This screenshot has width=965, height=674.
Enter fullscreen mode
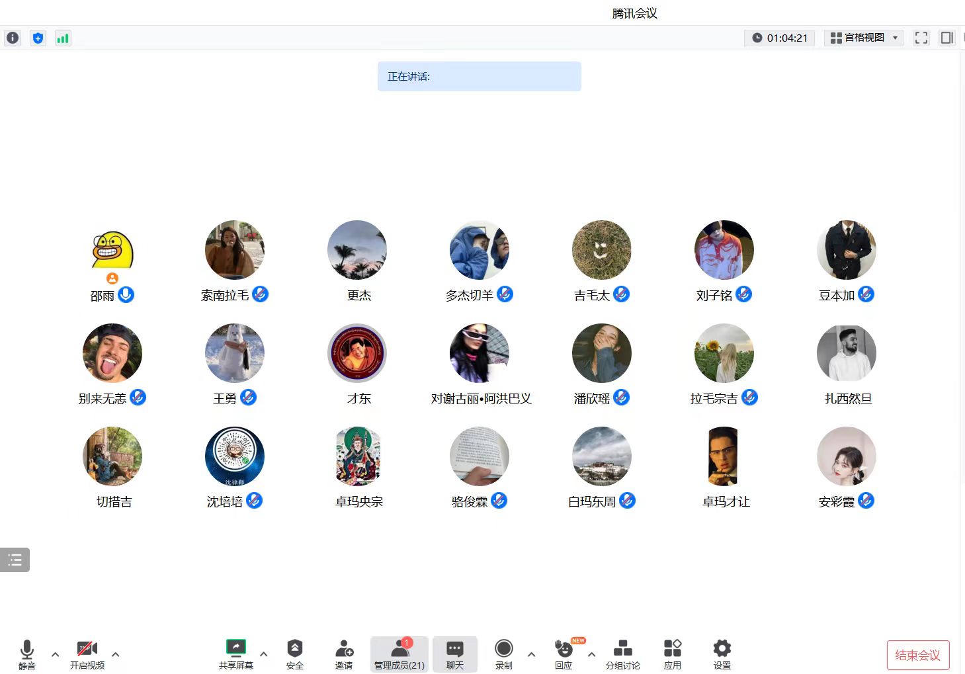(x=921, y=38)
